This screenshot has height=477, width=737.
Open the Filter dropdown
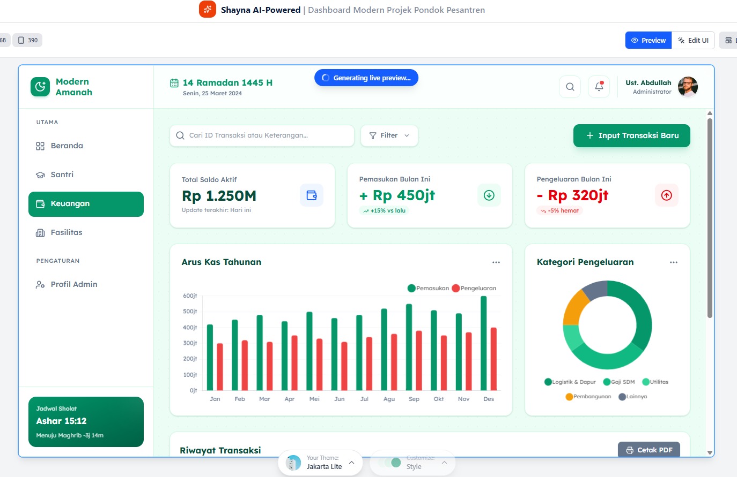[x=389, y=135]
